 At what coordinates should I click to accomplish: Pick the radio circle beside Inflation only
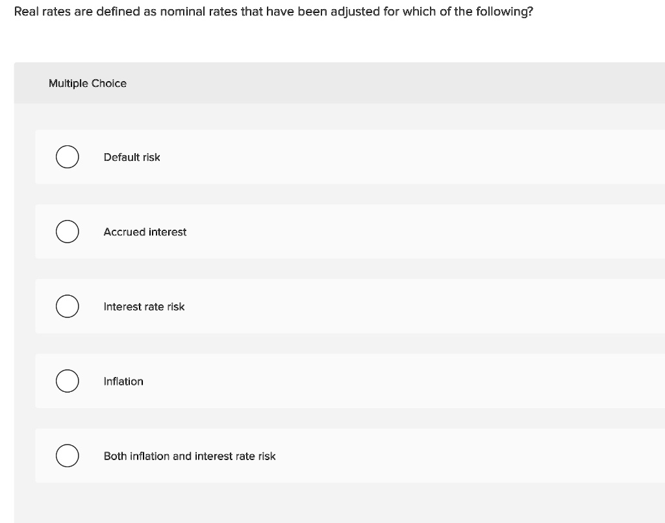coord(67,381)
